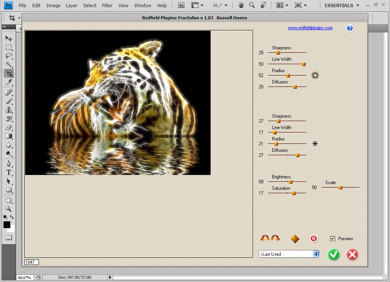Click the Scale slider
This screenshot has width=390, height=282.
pyautogui.click(x=340, y=187)
